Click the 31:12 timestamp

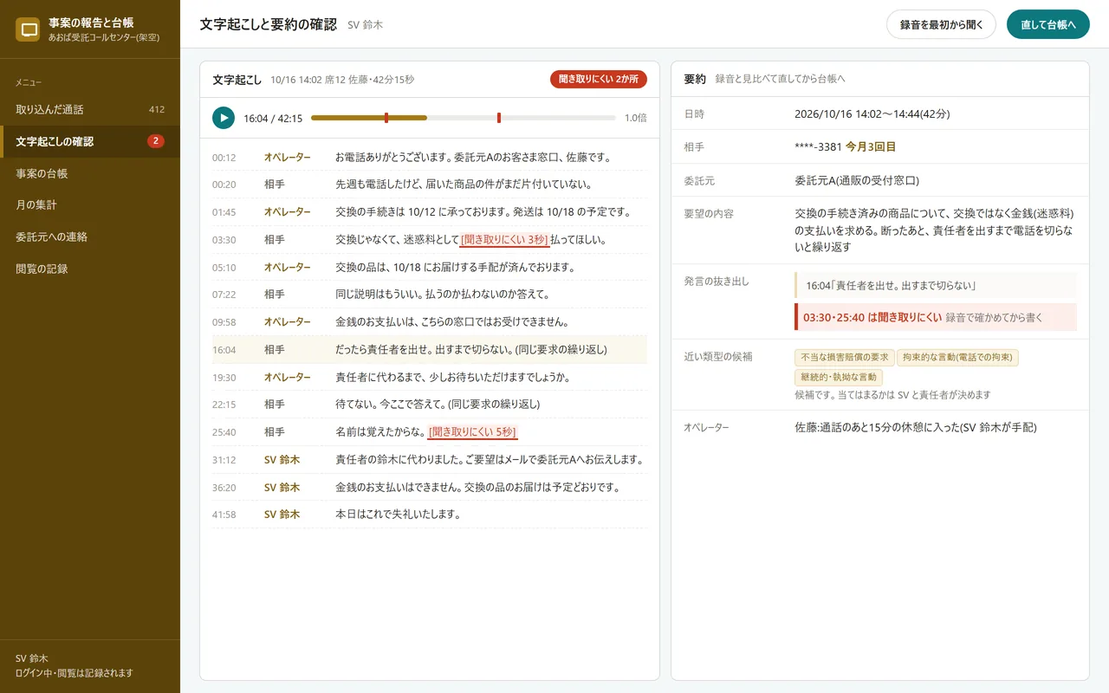(224, 460)
